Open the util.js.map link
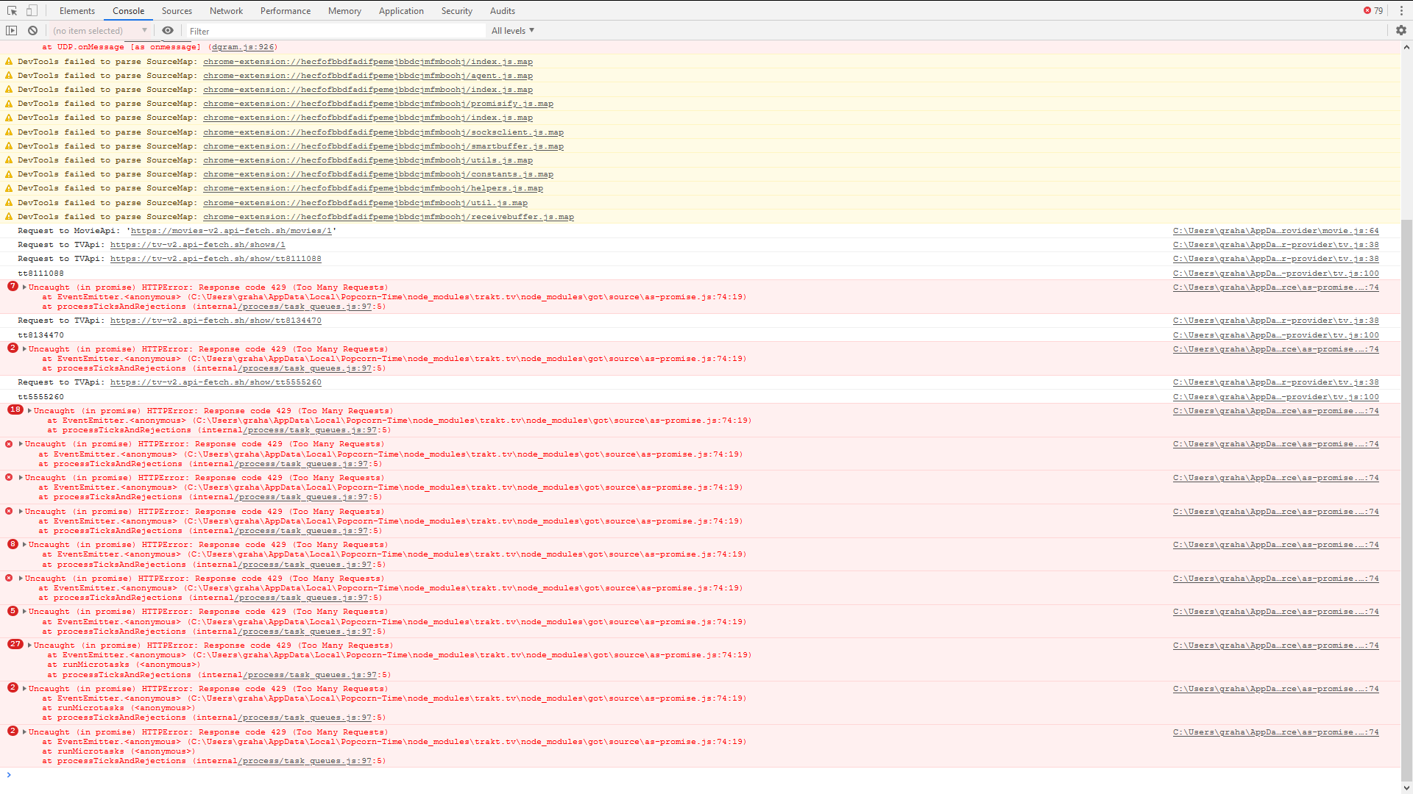The width and height of the screenshot is (1413, 794). coord(366,203)
